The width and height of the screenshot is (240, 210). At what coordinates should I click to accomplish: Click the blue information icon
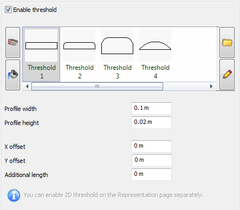[14, 195]
